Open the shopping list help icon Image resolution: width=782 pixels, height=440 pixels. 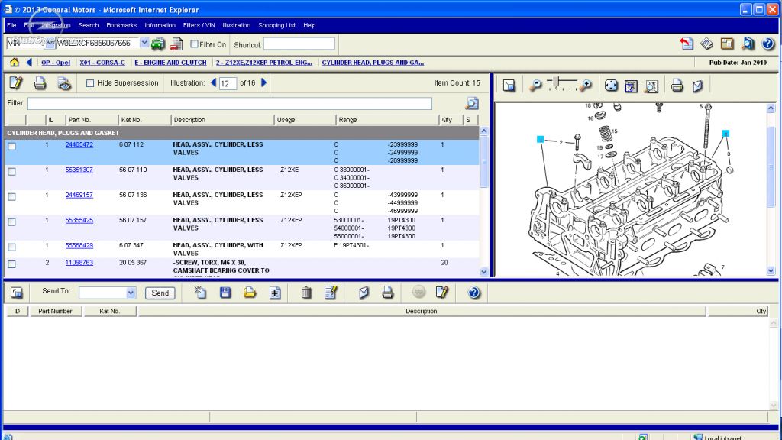pos(473,293)
